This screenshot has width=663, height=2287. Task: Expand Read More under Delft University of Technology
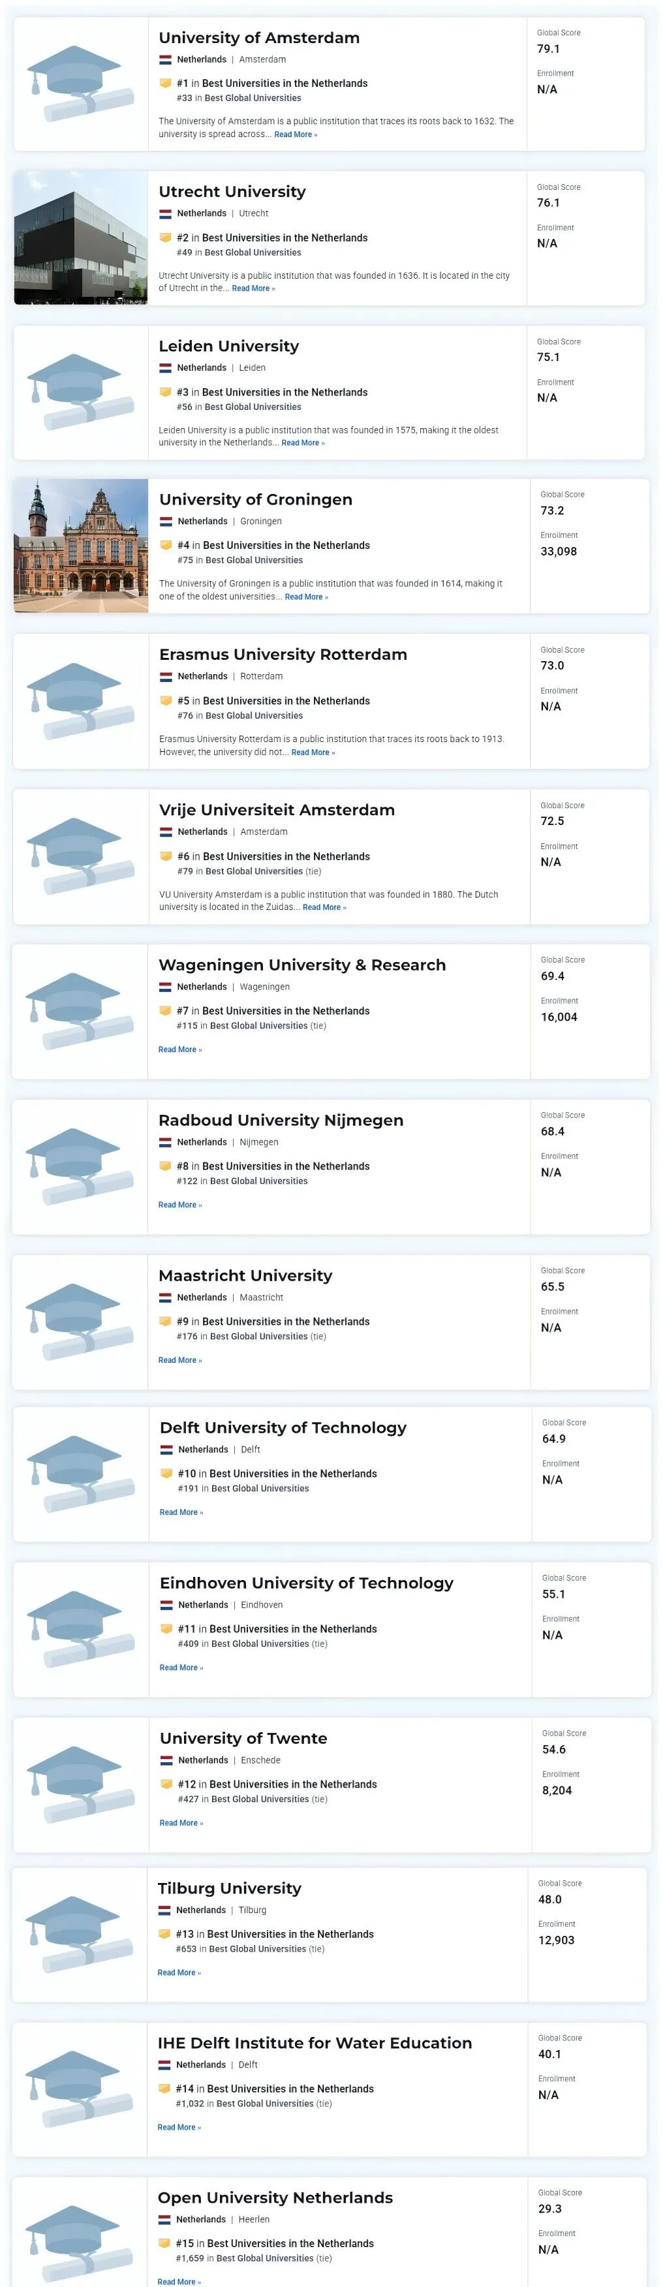180,1513
